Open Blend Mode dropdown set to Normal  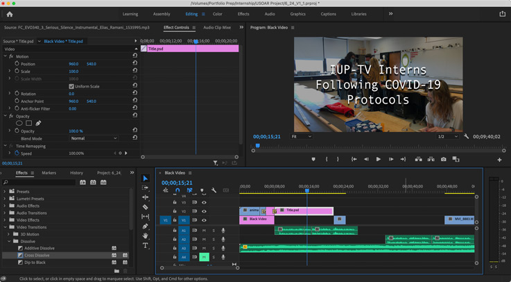coord(94,138)
